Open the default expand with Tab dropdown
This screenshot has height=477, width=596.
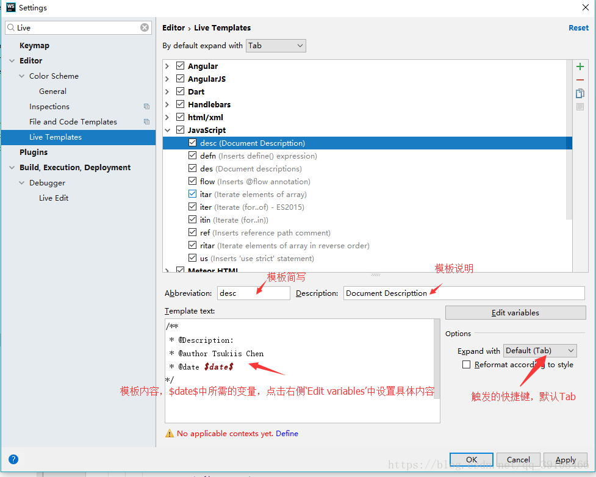point(276,46)
